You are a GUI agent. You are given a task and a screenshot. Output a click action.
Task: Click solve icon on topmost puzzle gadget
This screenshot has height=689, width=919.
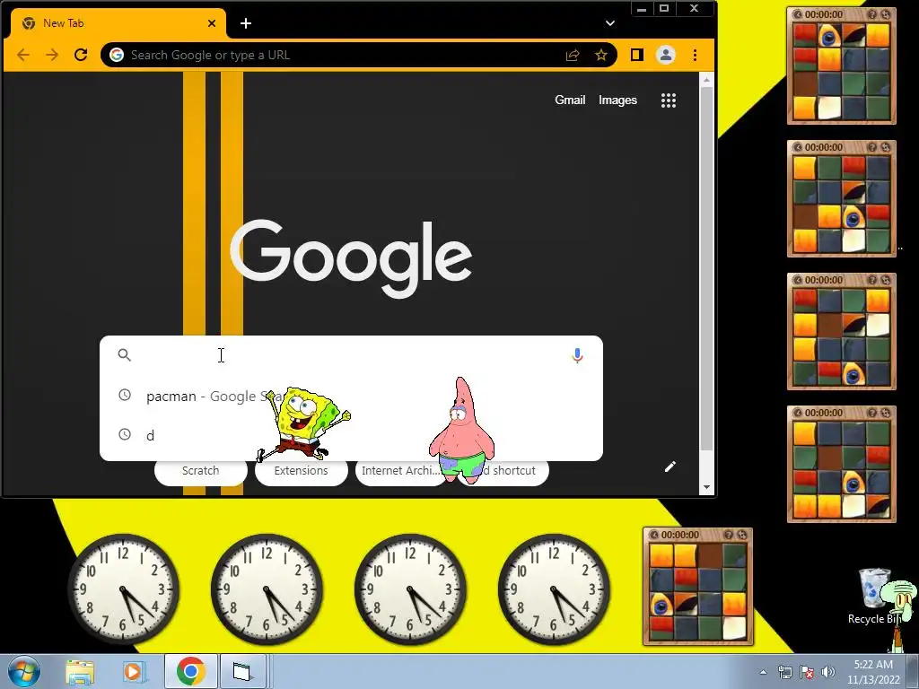coord(886,14)
